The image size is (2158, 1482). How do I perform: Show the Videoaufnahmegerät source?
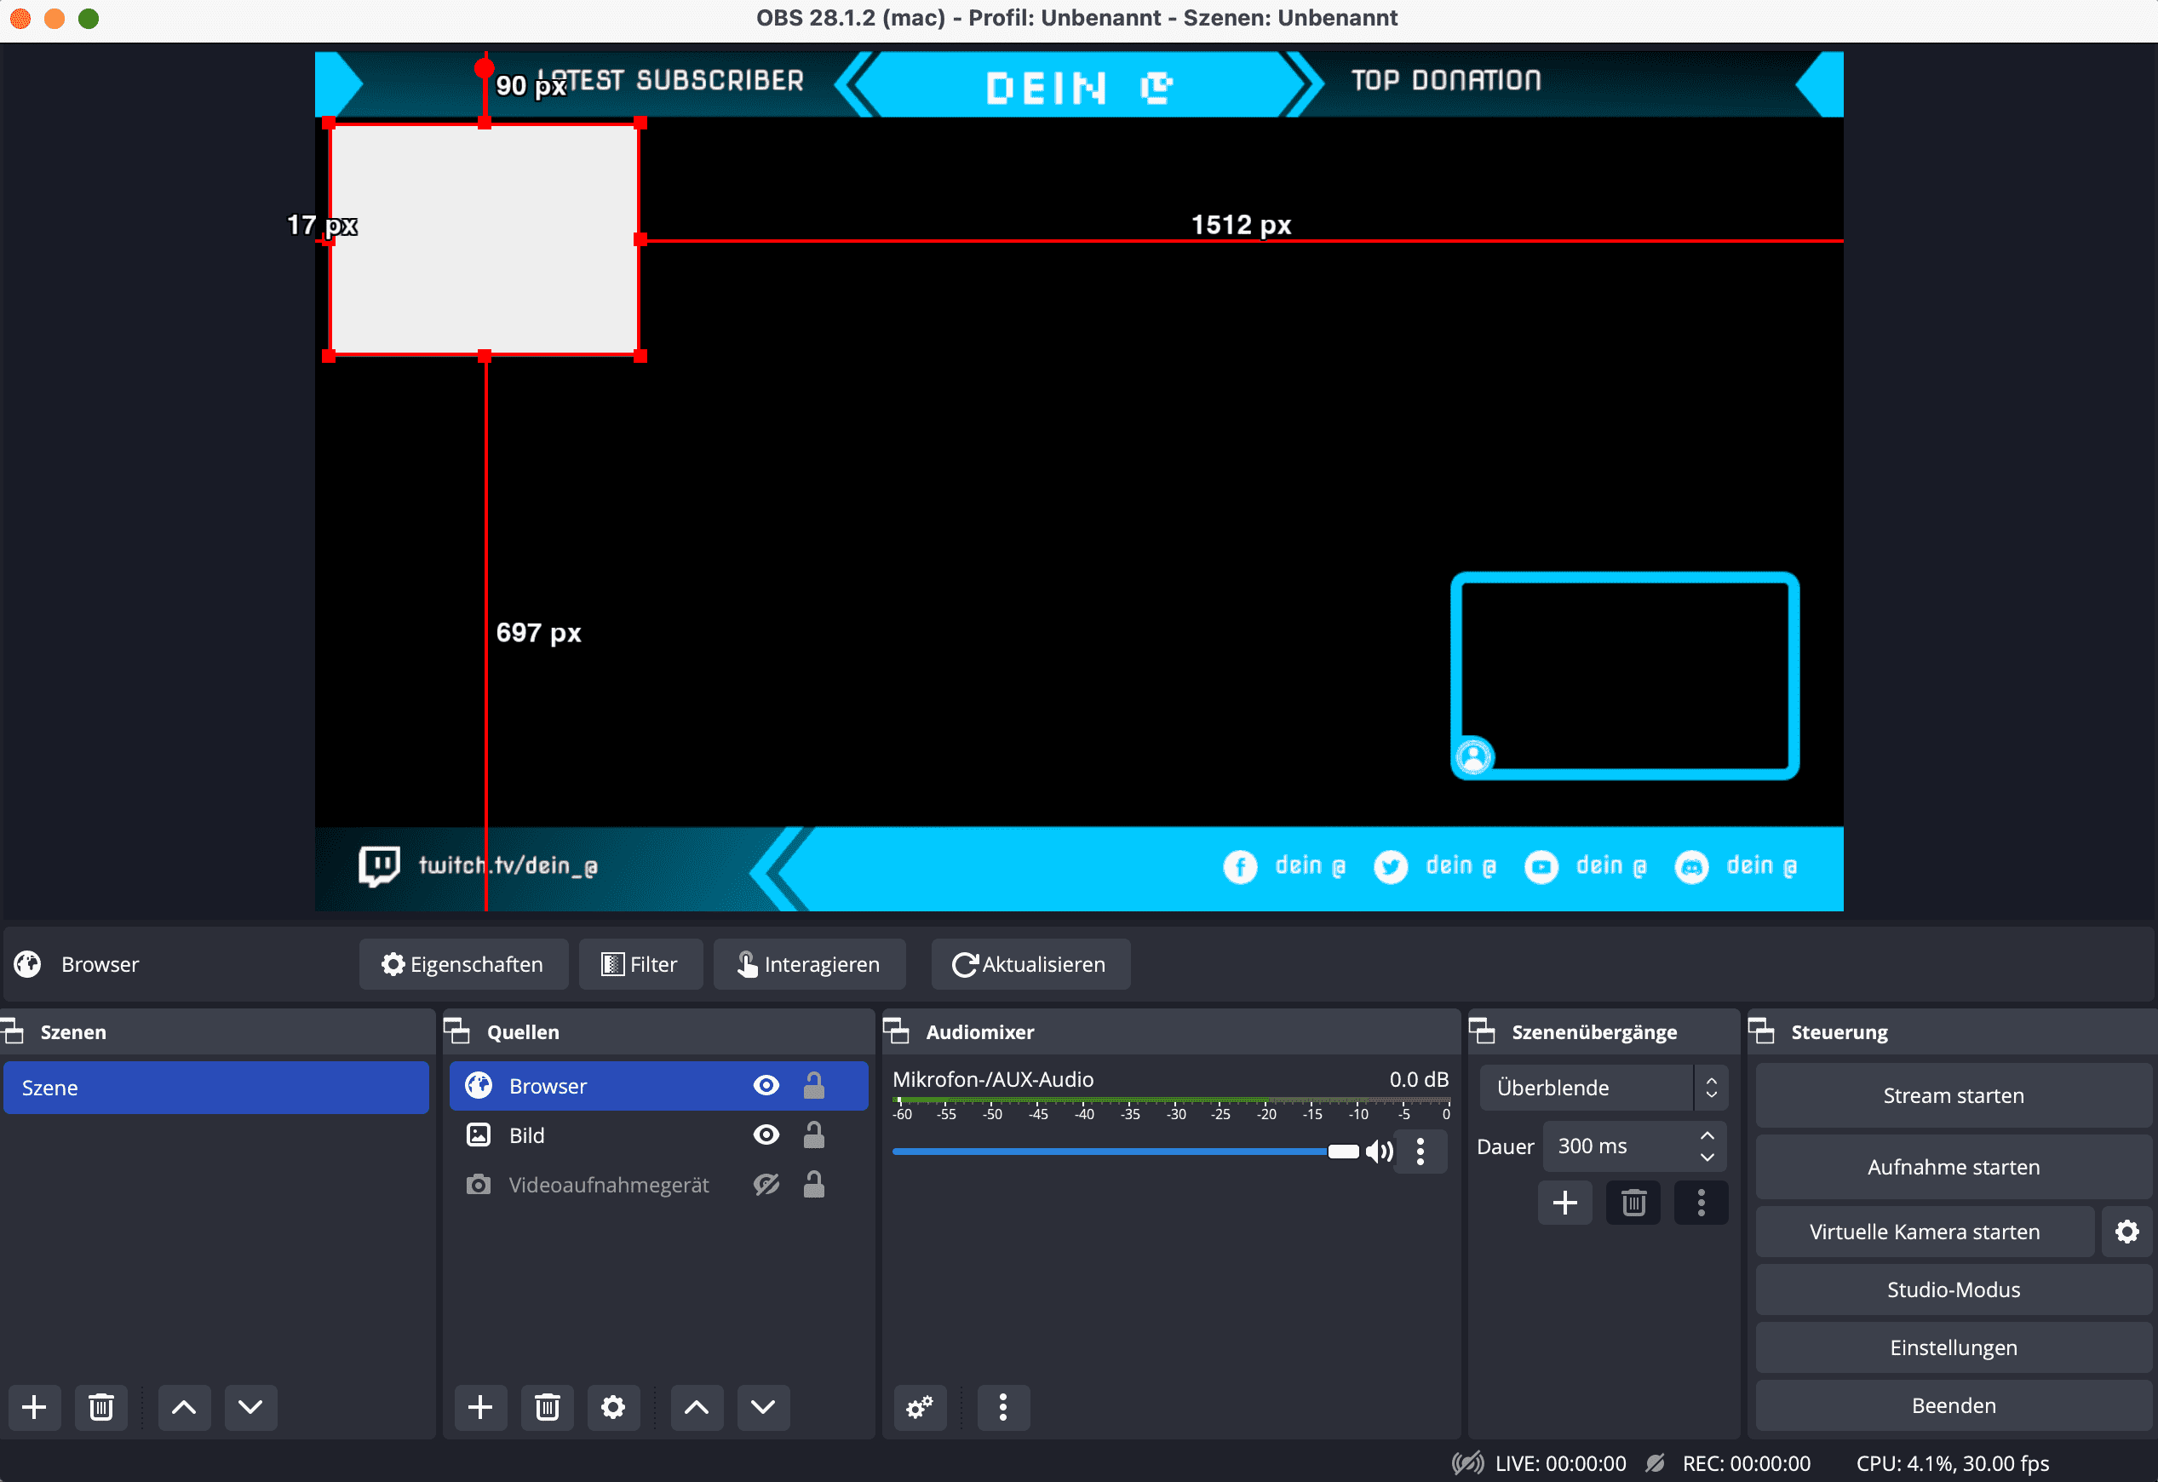[766, 1184]
